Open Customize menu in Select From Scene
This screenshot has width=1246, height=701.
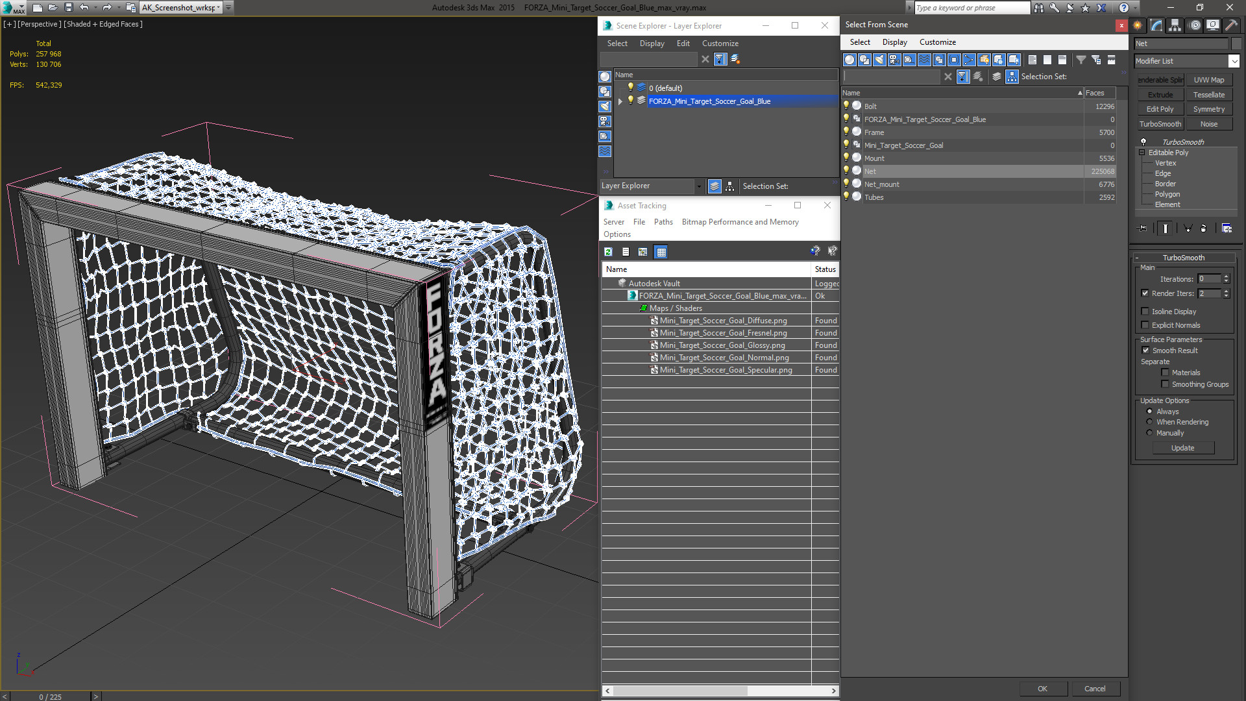click(937, 42)
